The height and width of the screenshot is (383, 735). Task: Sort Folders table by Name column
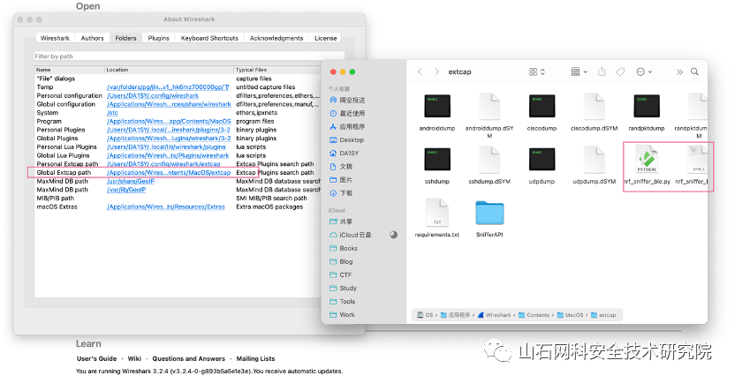[70, 70]
